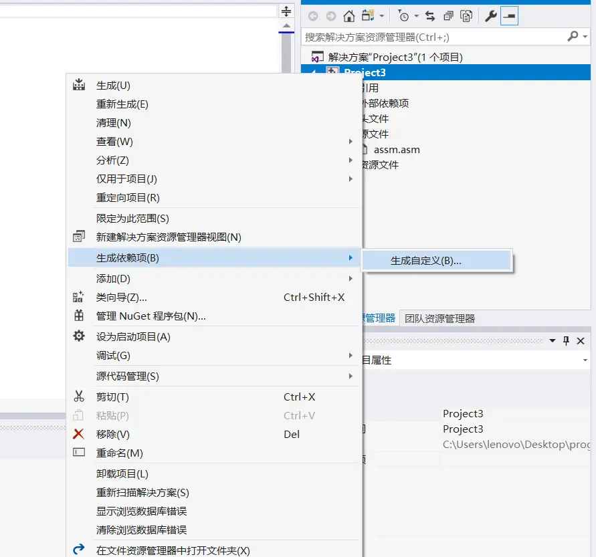
Task: Choose 卸载项目(L) menu item
Action: (214, 474)
